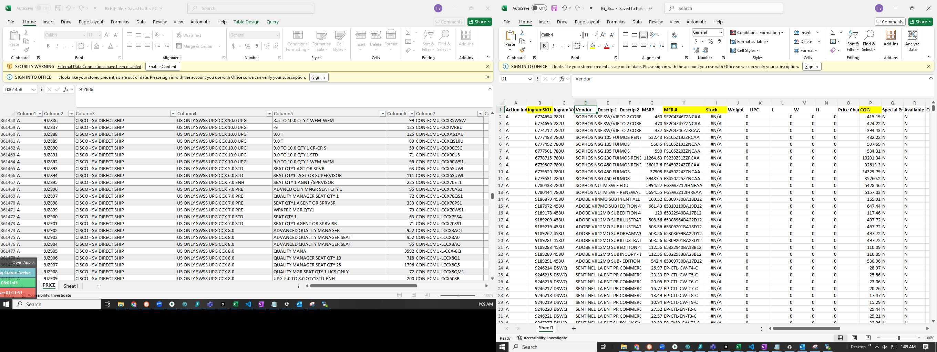Click Undo arrow in right Excel title bar
937x352 pixels.
564,8
